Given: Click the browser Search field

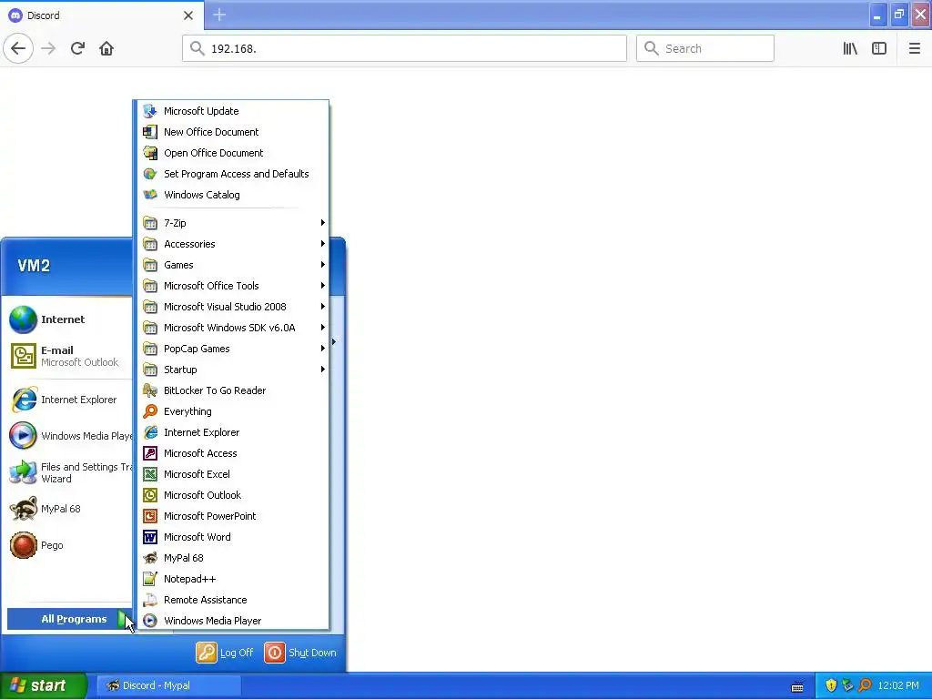Looking at the screenshot, I should click(705, 48).
